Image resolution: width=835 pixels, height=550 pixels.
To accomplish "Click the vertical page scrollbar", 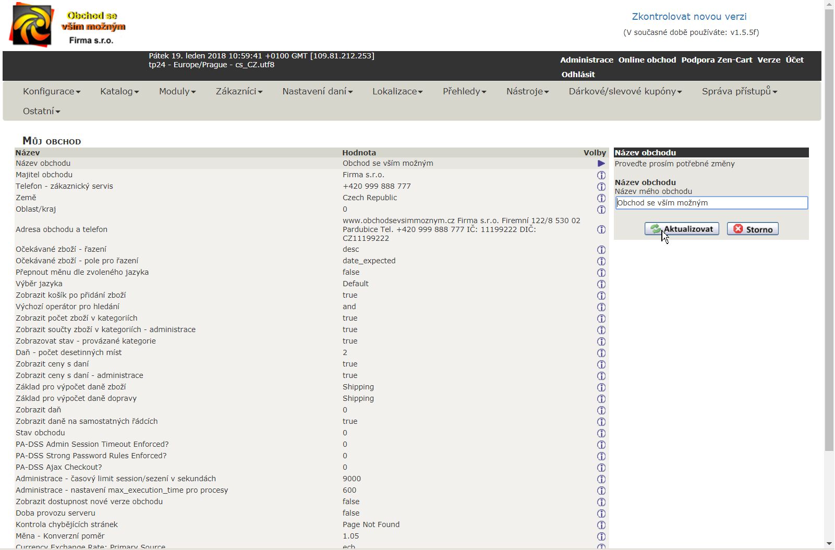I will coord(829,229).
